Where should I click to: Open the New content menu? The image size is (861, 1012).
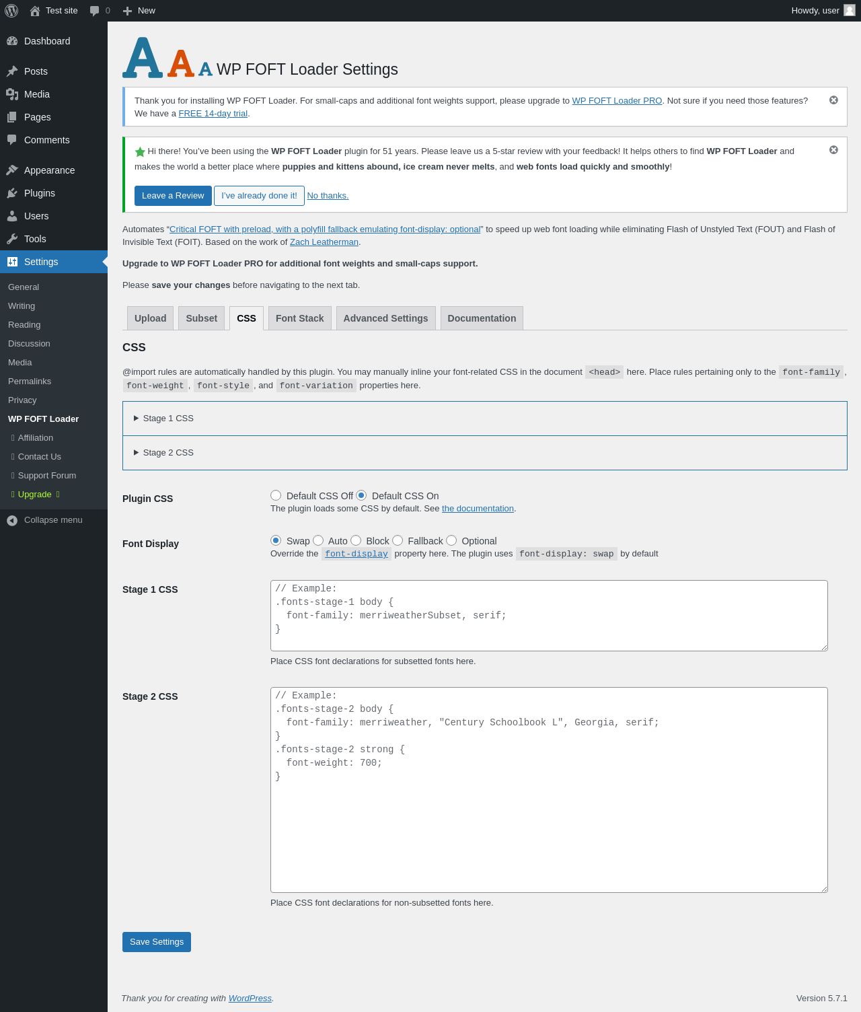139,11
